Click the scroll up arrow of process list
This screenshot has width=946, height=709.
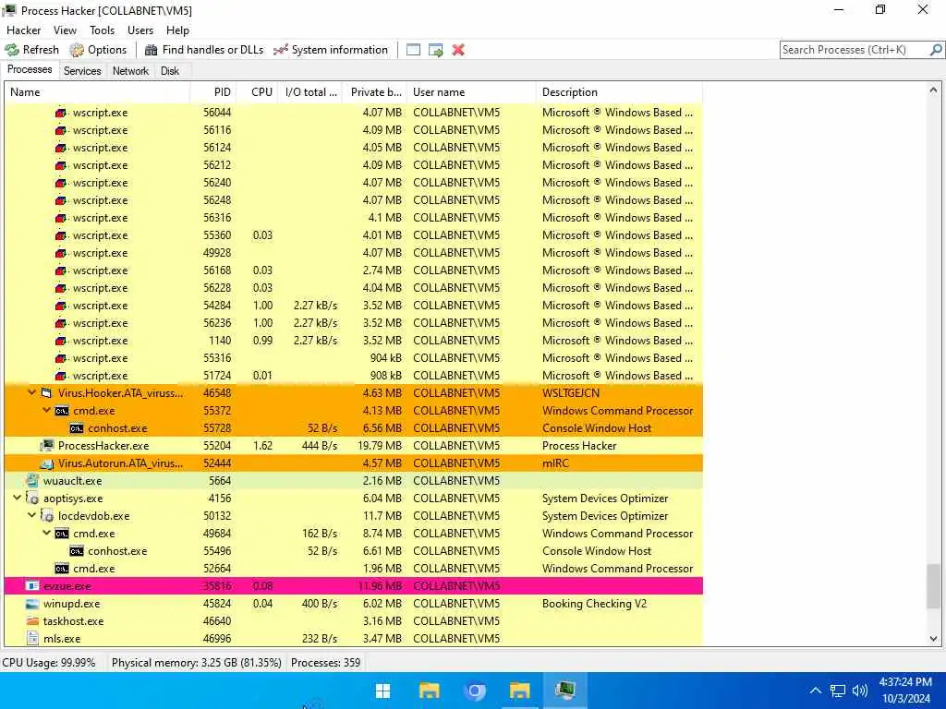(933, 90)
